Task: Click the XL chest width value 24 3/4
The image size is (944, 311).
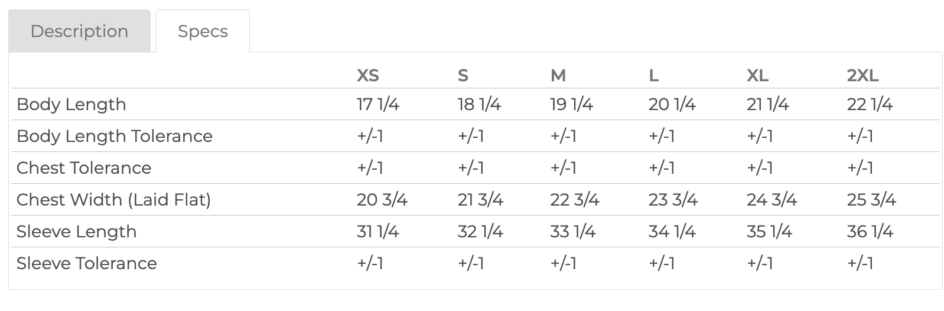Action: (x=772, y=200)
